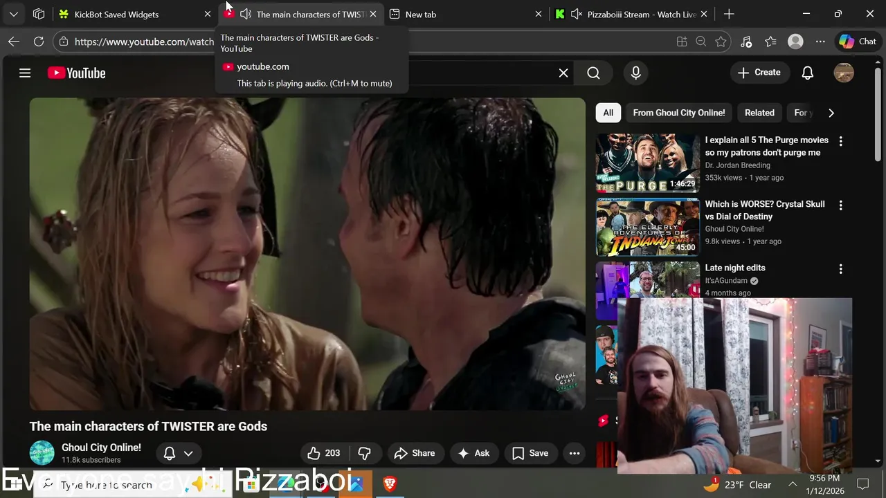Clear the YouTube search box
This screenshot has height=498, width=886.
tap(563, 73)
